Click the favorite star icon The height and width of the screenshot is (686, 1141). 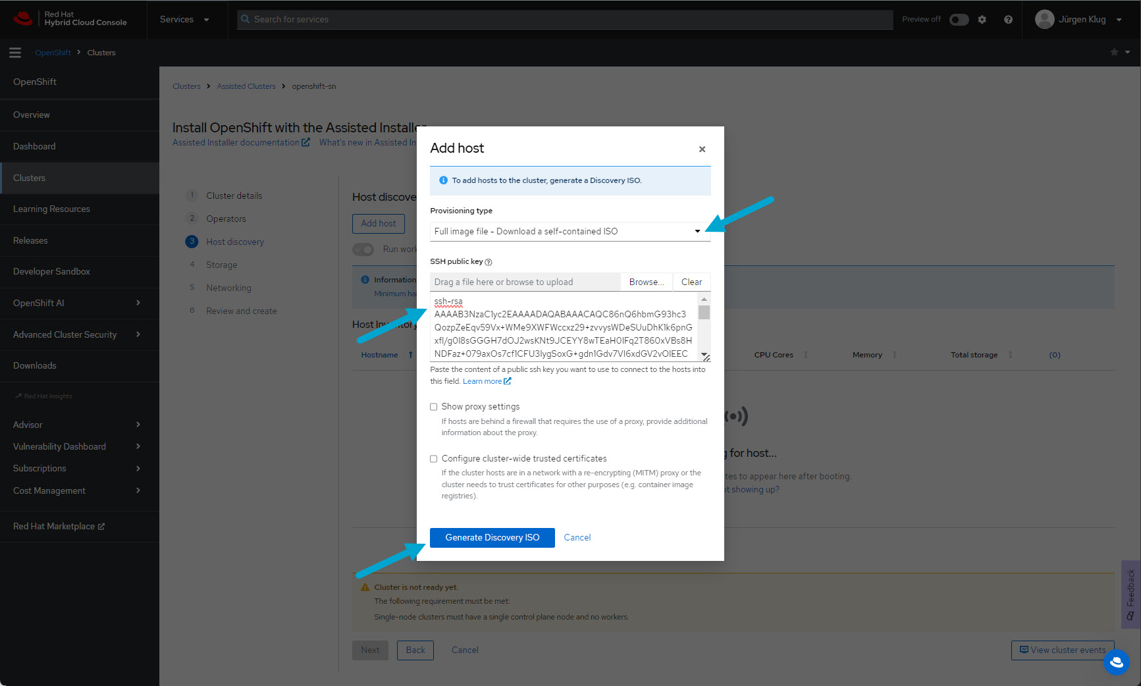click(1114, 53)
